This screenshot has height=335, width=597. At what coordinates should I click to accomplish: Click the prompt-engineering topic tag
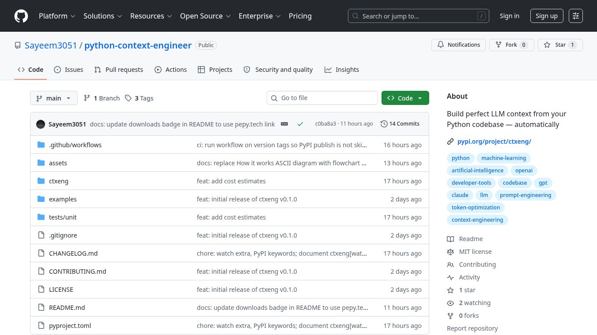coord(525,195)
